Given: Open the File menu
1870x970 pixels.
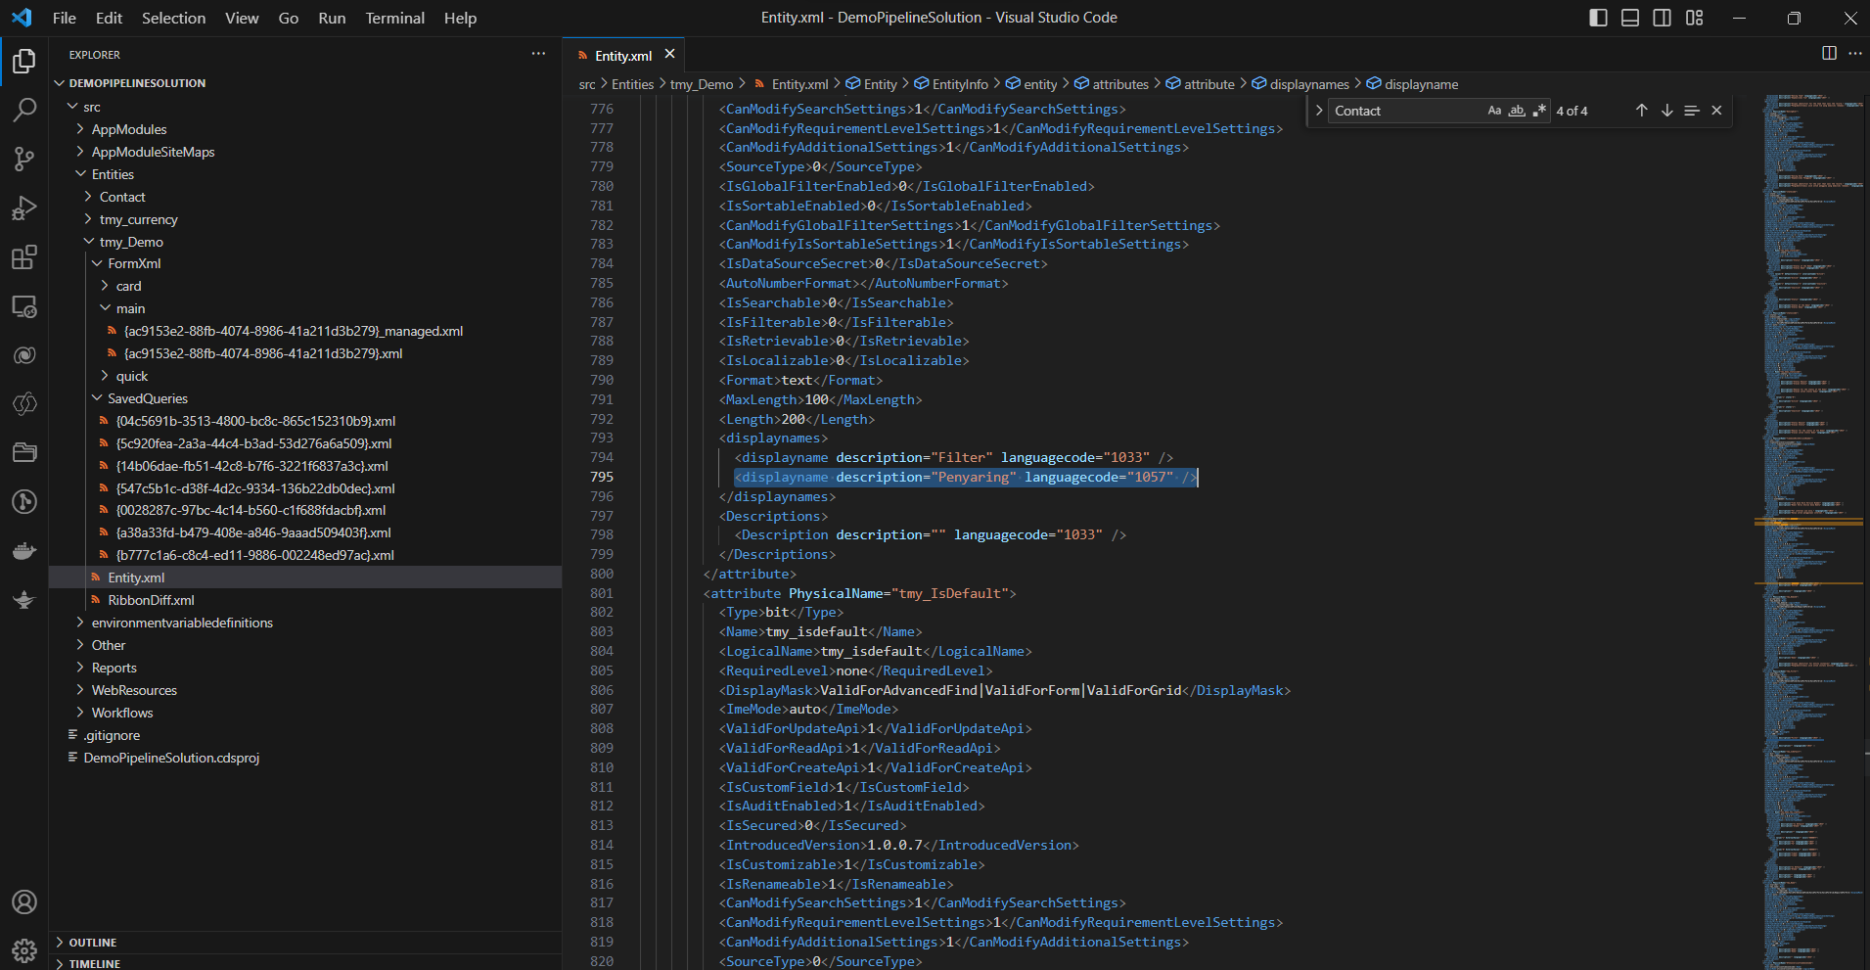Looking at the screenshot, I should 65,18.
